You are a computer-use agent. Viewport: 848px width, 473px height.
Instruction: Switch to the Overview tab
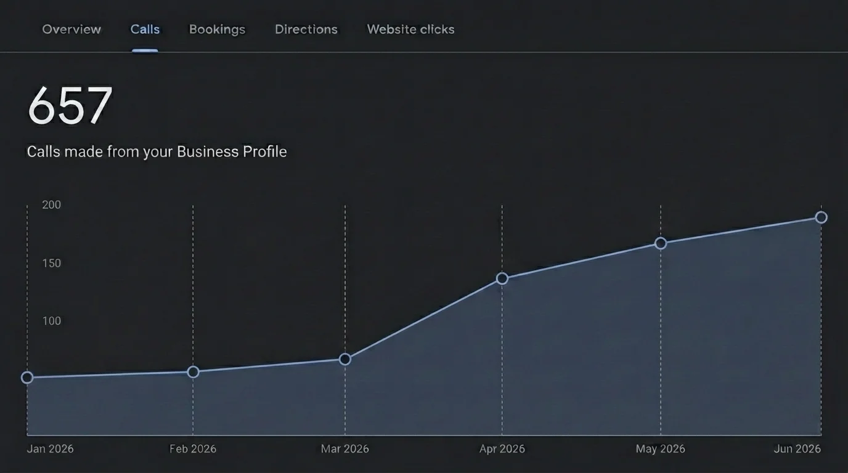[x=71, y=29]
